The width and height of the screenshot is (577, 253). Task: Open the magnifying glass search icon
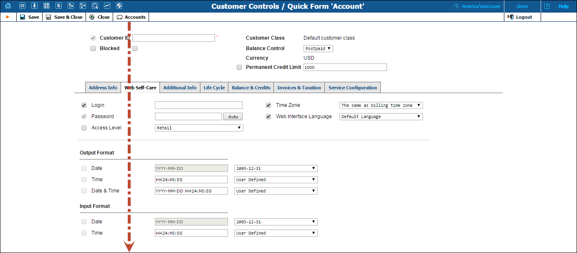tap(95, 6)
